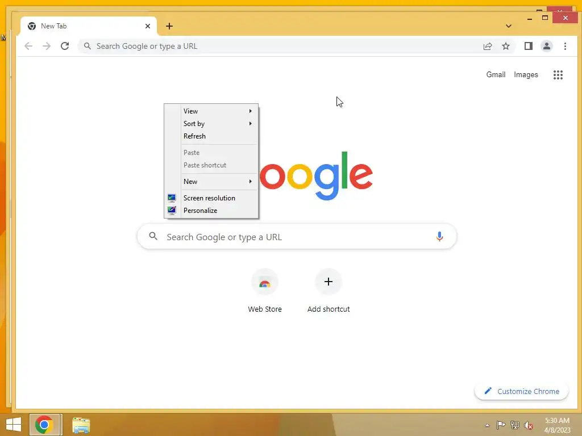Click the share page icon in address bar
This screenshot has width=582, height=436.
(x=487, y=46)
